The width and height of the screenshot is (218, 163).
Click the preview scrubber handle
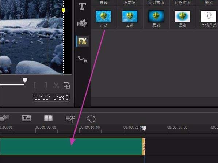pyautogui.click(x=25, y=80)
